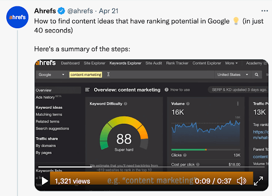The height and width of the screenshot is (196, 272).
Task: Open Related terms in sidebar
Action: pos(47,122)
